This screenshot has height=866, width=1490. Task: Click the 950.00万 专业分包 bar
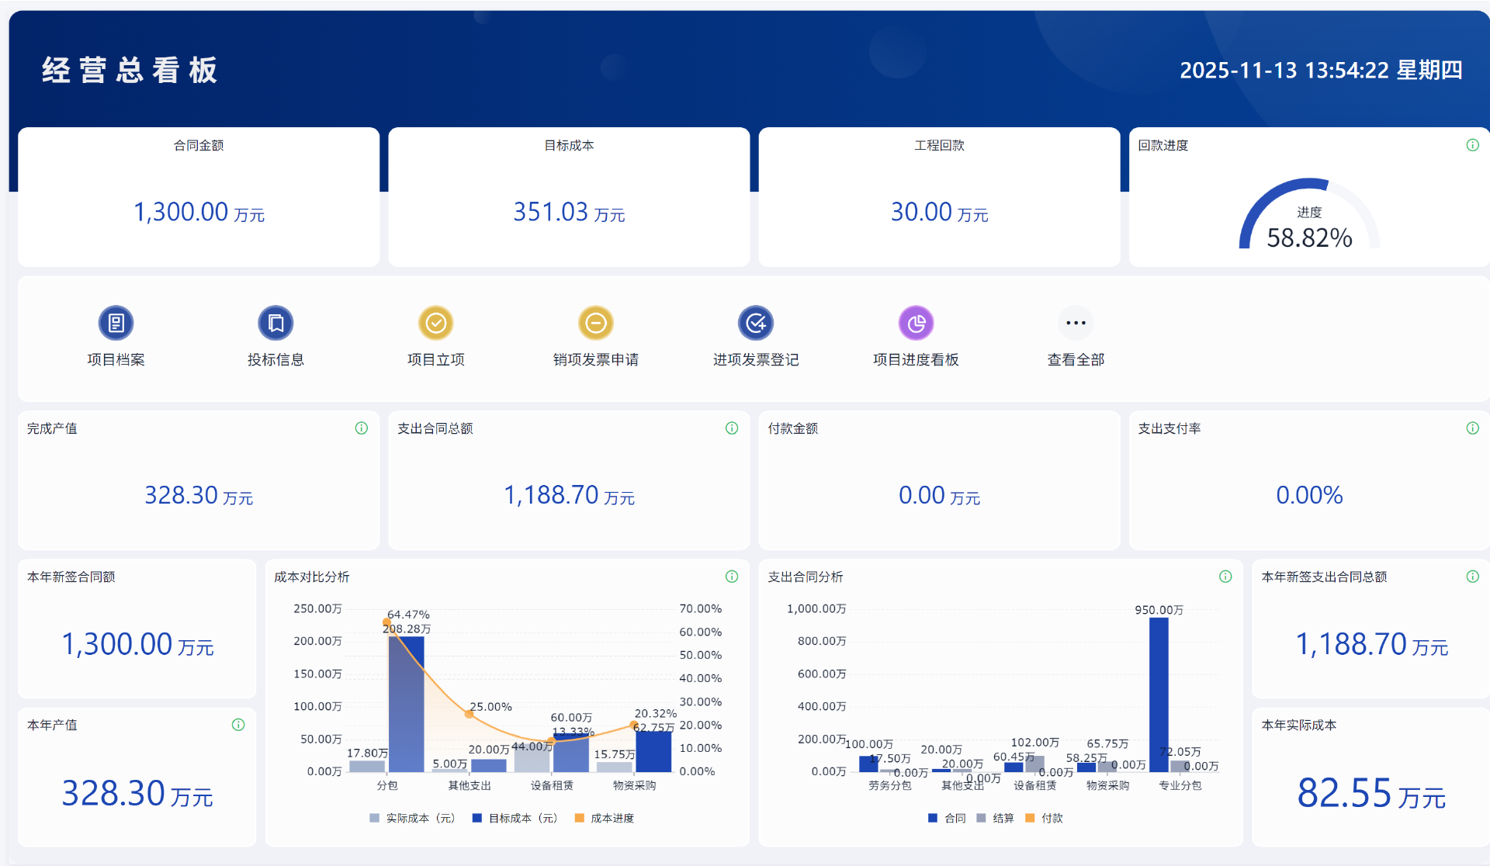tap(1158, 694)
